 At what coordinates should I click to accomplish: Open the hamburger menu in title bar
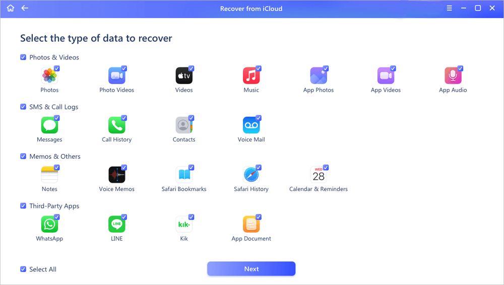pos(450,9)
